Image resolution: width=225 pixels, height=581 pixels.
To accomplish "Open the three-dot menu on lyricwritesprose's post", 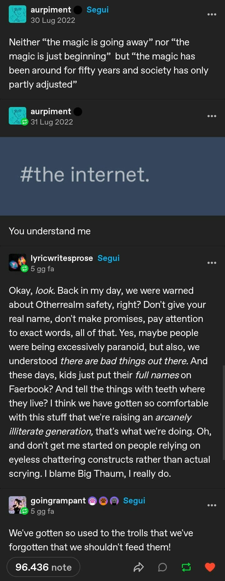I will coord(212,263).
